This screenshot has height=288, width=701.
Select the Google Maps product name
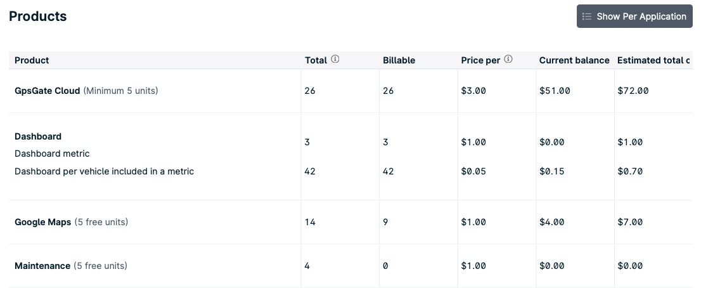(43, 222)
